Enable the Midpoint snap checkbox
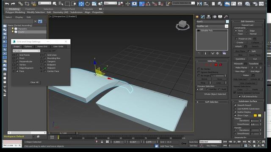271x152 pixels. click(x=45, y=68)
